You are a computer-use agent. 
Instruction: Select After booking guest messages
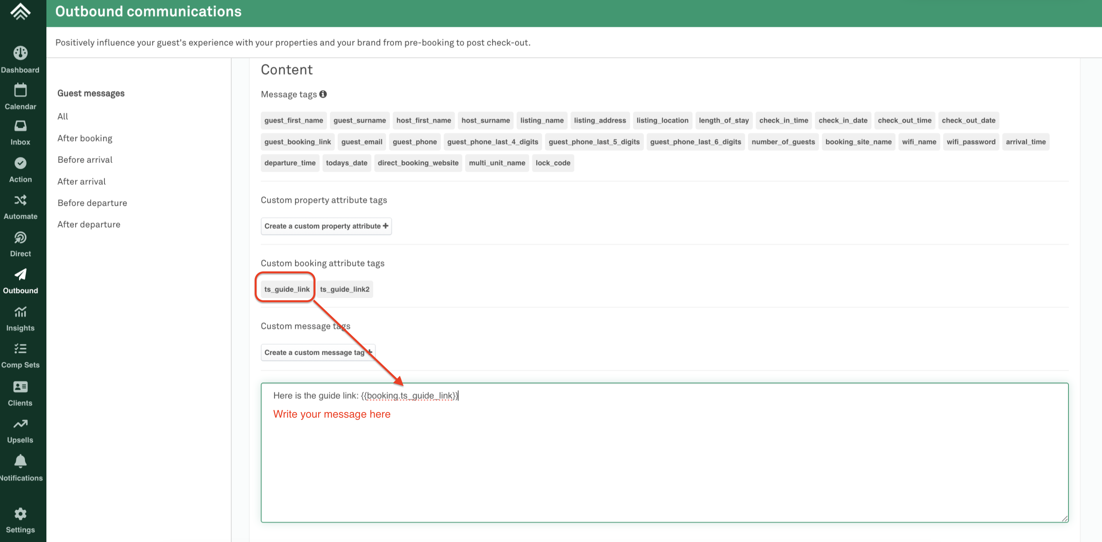point(85,138)
